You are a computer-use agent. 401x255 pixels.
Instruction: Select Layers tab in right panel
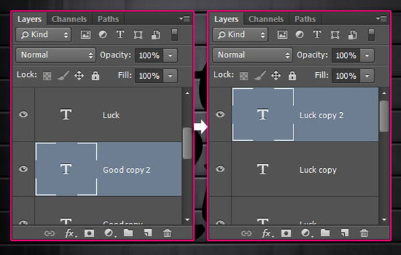click(227, 19)
